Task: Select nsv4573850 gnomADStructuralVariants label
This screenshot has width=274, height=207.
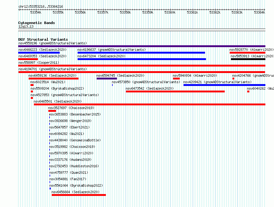Action: click(146, 82)
